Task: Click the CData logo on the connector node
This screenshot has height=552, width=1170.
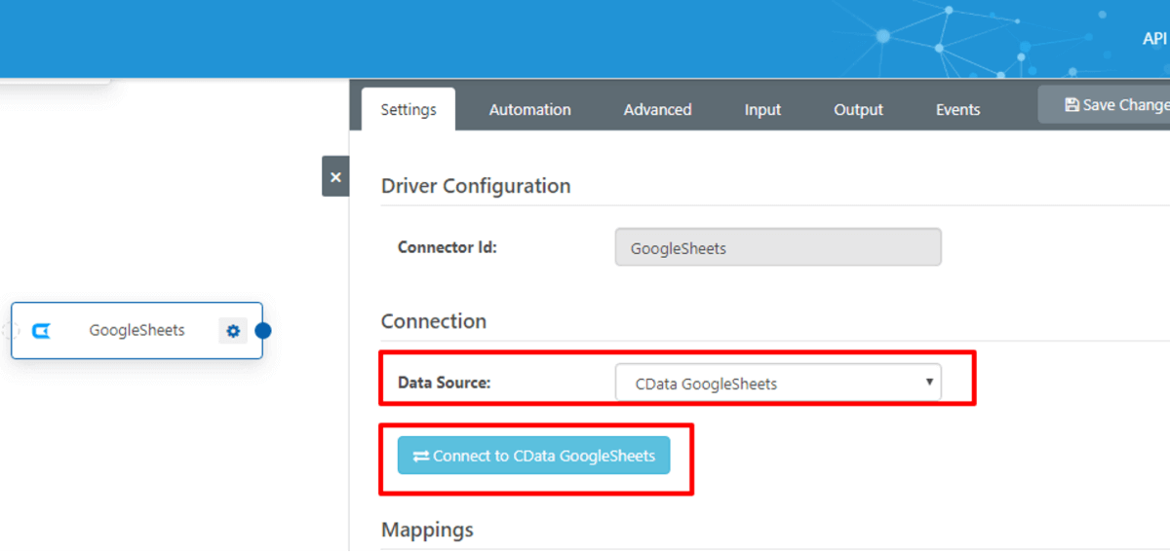Action: coord(41,331)
